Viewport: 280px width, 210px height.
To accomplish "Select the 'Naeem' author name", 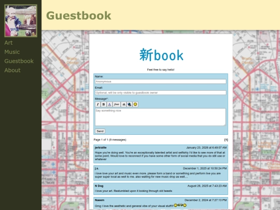I will tap(100, 200).
